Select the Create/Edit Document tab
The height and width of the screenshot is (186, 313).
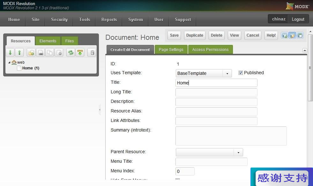click(x=130, y=49)
